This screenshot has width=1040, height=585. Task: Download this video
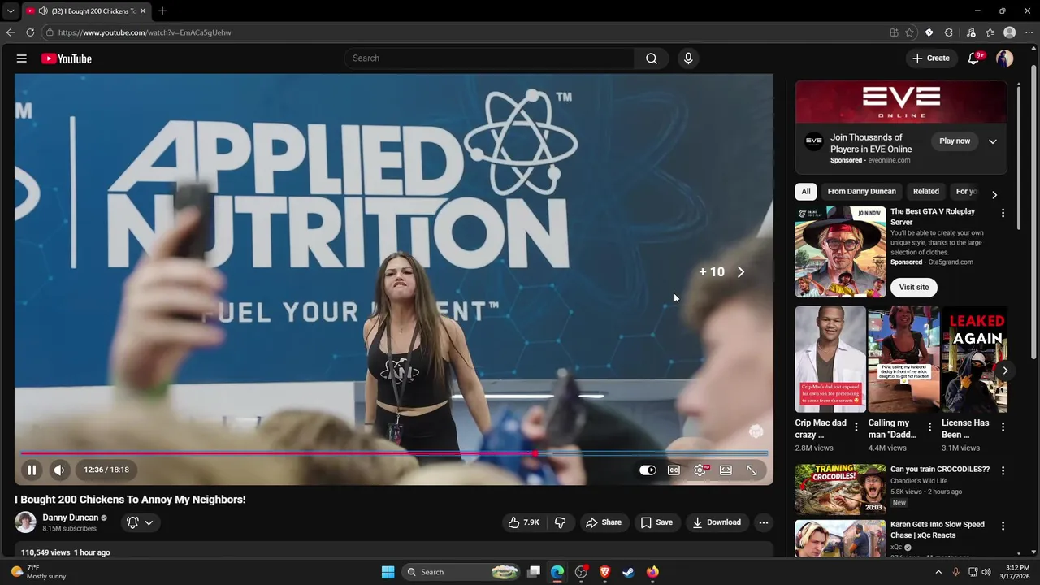717,522
